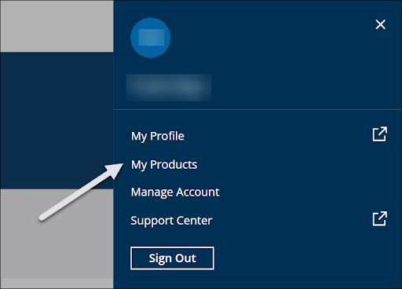View your product list via My Products
This screenshot has height=289, width=402.
[164, 165]
